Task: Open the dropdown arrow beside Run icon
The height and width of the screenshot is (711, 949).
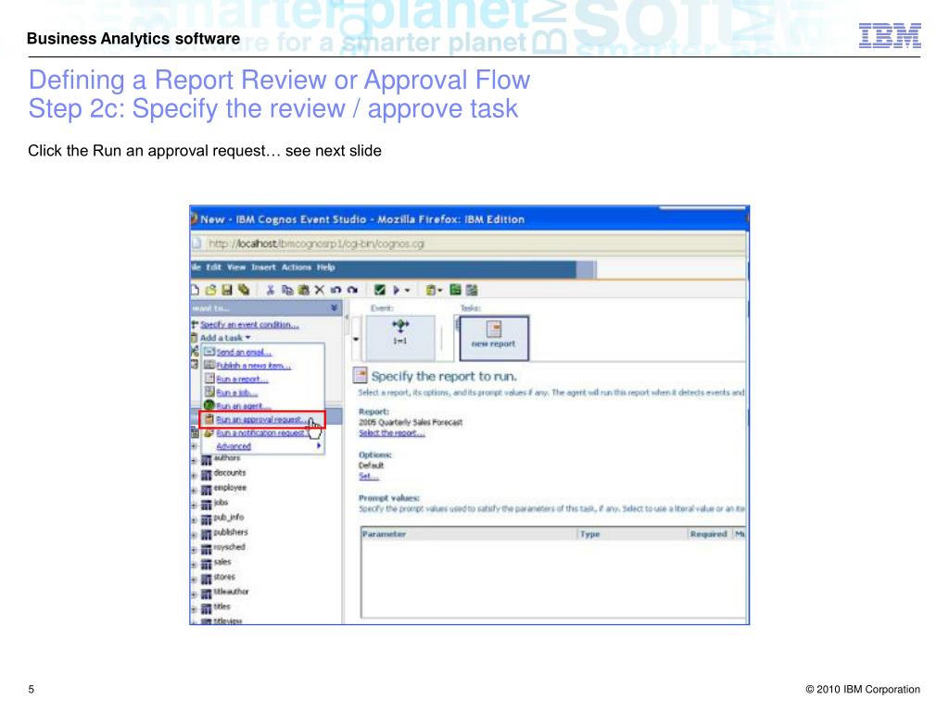Action: click(x=408, y=291)
